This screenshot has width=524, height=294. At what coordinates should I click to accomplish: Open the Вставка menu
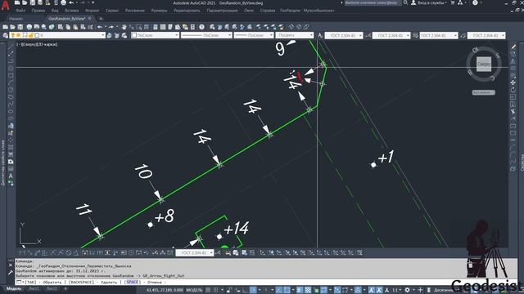[71, 11]
